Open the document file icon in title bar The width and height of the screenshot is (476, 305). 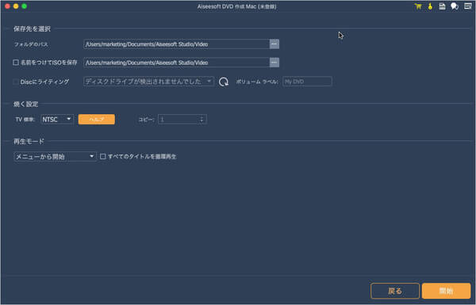pos(442,6)
